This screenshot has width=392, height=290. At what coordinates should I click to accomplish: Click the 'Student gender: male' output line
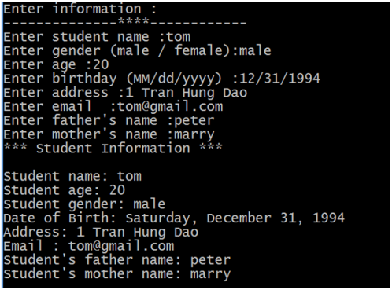(84, 204)
